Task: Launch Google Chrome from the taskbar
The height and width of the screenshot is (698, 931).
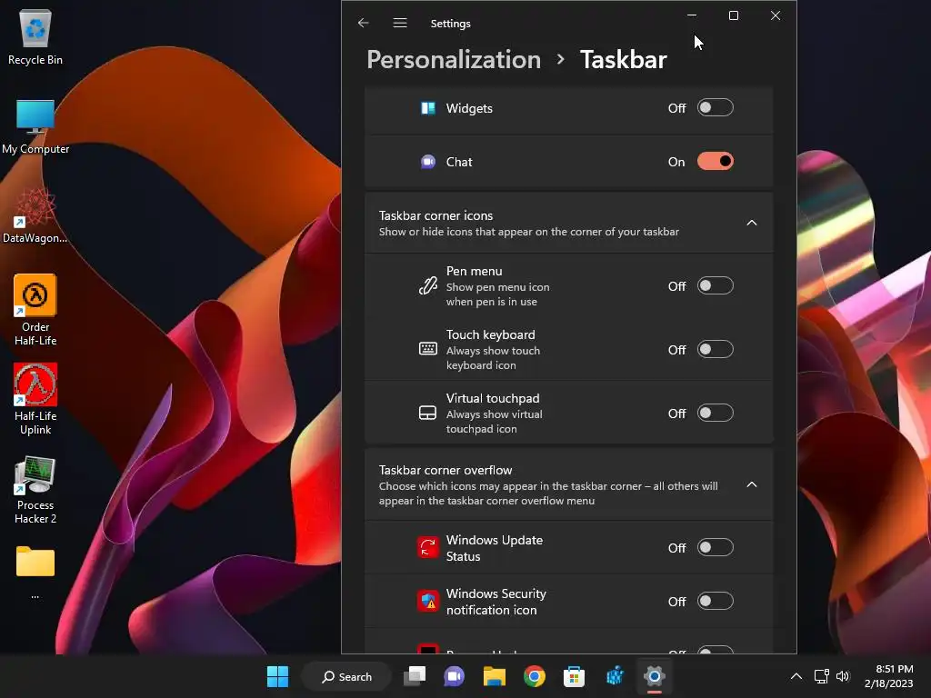Action: [535, 676]
